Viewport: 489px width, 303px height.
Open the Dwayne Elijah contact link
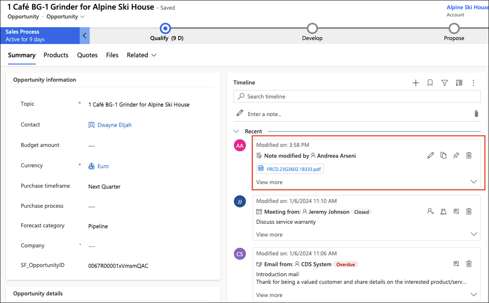point(115,125)
